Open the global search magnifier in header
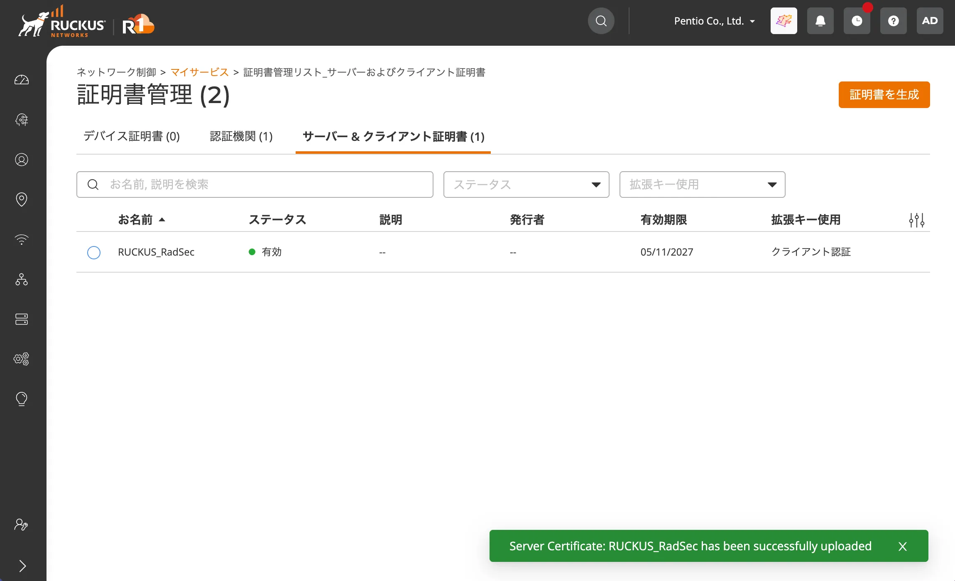This screenshot has height=581, width=955. [x=601, y=21]
